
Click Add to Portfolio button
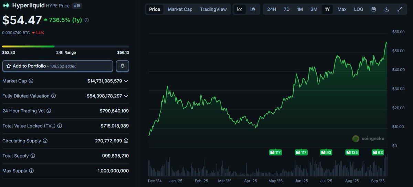[x=57, y=66]
